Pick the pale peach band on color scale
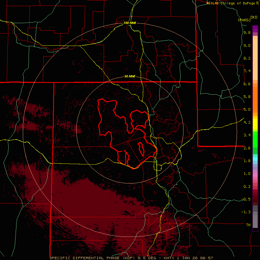The image size is (260, 260). pos(255,59)
